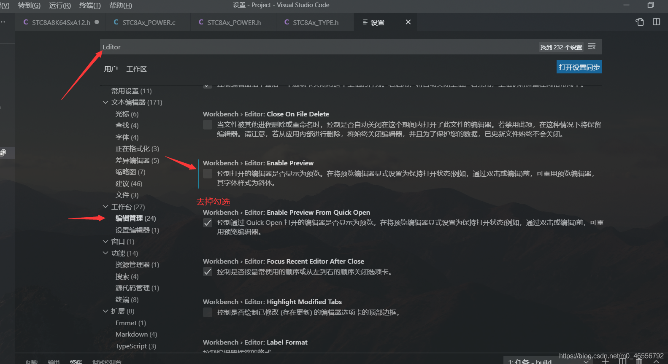This screenshot has width=668, height=364.
Task: Select 建议 (46) in settings tree
Action: tap(129, 183)
